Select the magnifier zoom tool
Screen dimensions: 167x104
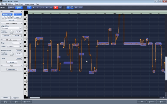pyautogui.click(x=60, y=7)
